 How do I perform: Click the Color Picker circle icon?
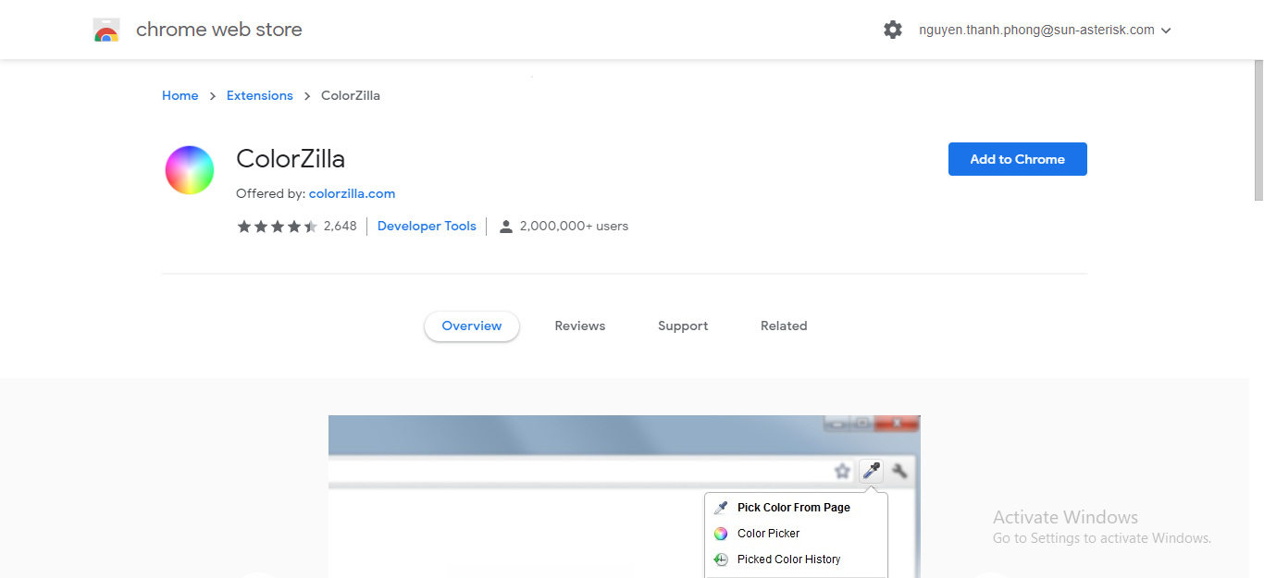[x=721, y=534]
